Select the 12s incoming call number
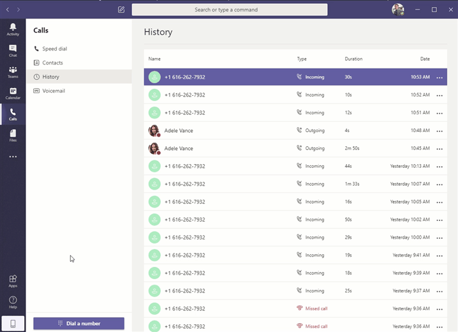Viewport: 458px width, 332px height. click(x=184, y=113)
